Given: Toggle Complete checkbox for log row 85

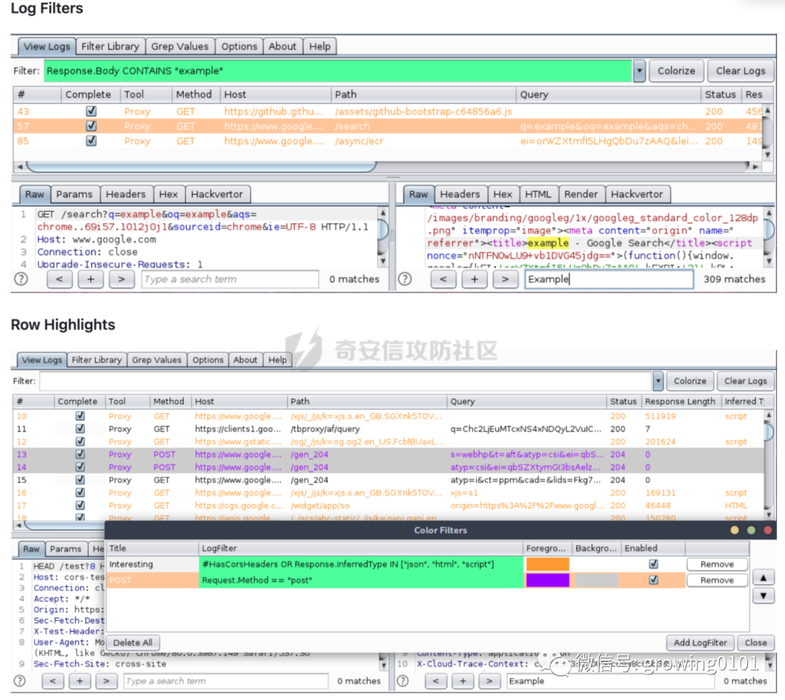Looking at the screenshot, I should (x=91, y=141).
